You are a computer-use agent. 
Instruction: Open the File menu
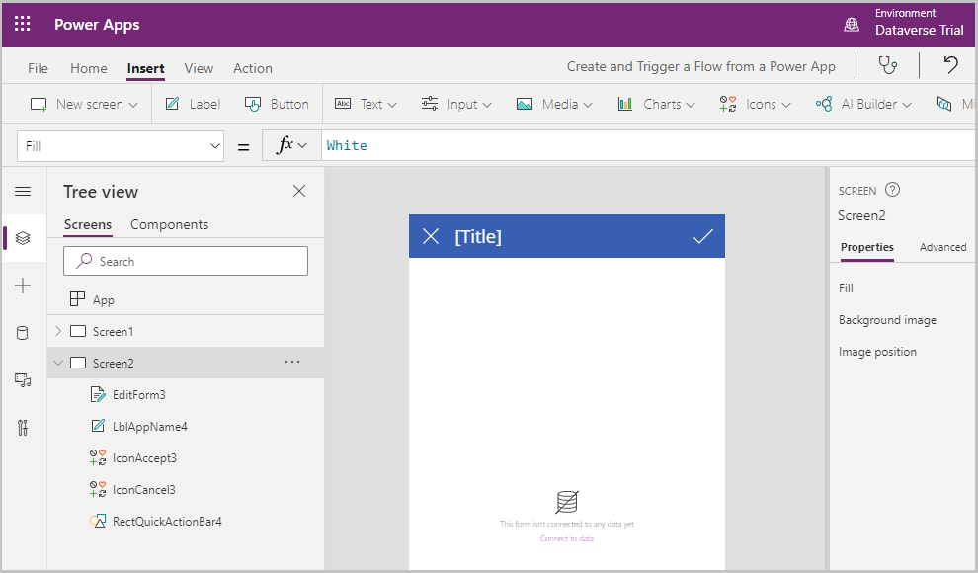[x=39, y=68]
